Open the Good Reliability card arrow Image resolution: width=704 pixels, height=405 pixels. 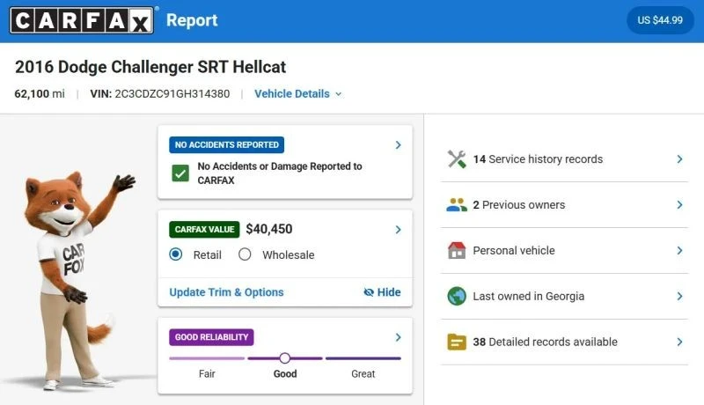pos(399,337)
